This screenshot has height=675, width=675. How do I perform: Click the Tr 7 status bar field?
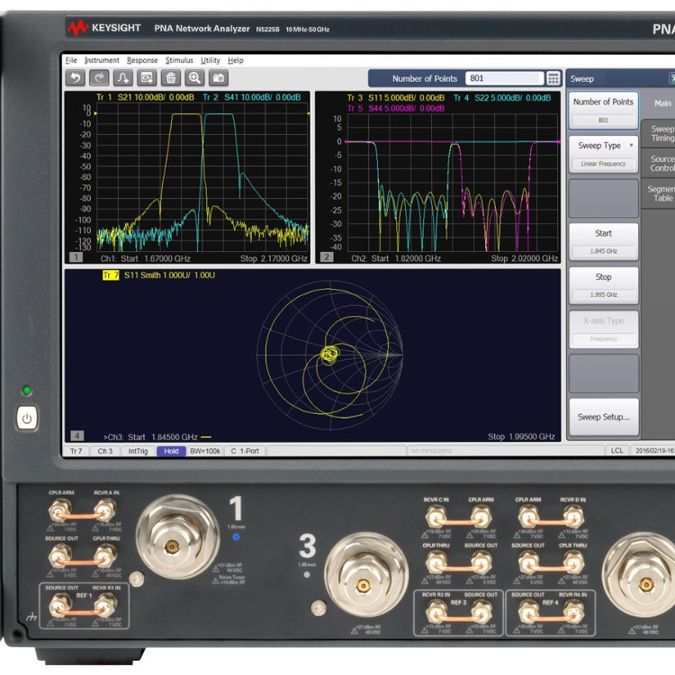tap(76, 451)
